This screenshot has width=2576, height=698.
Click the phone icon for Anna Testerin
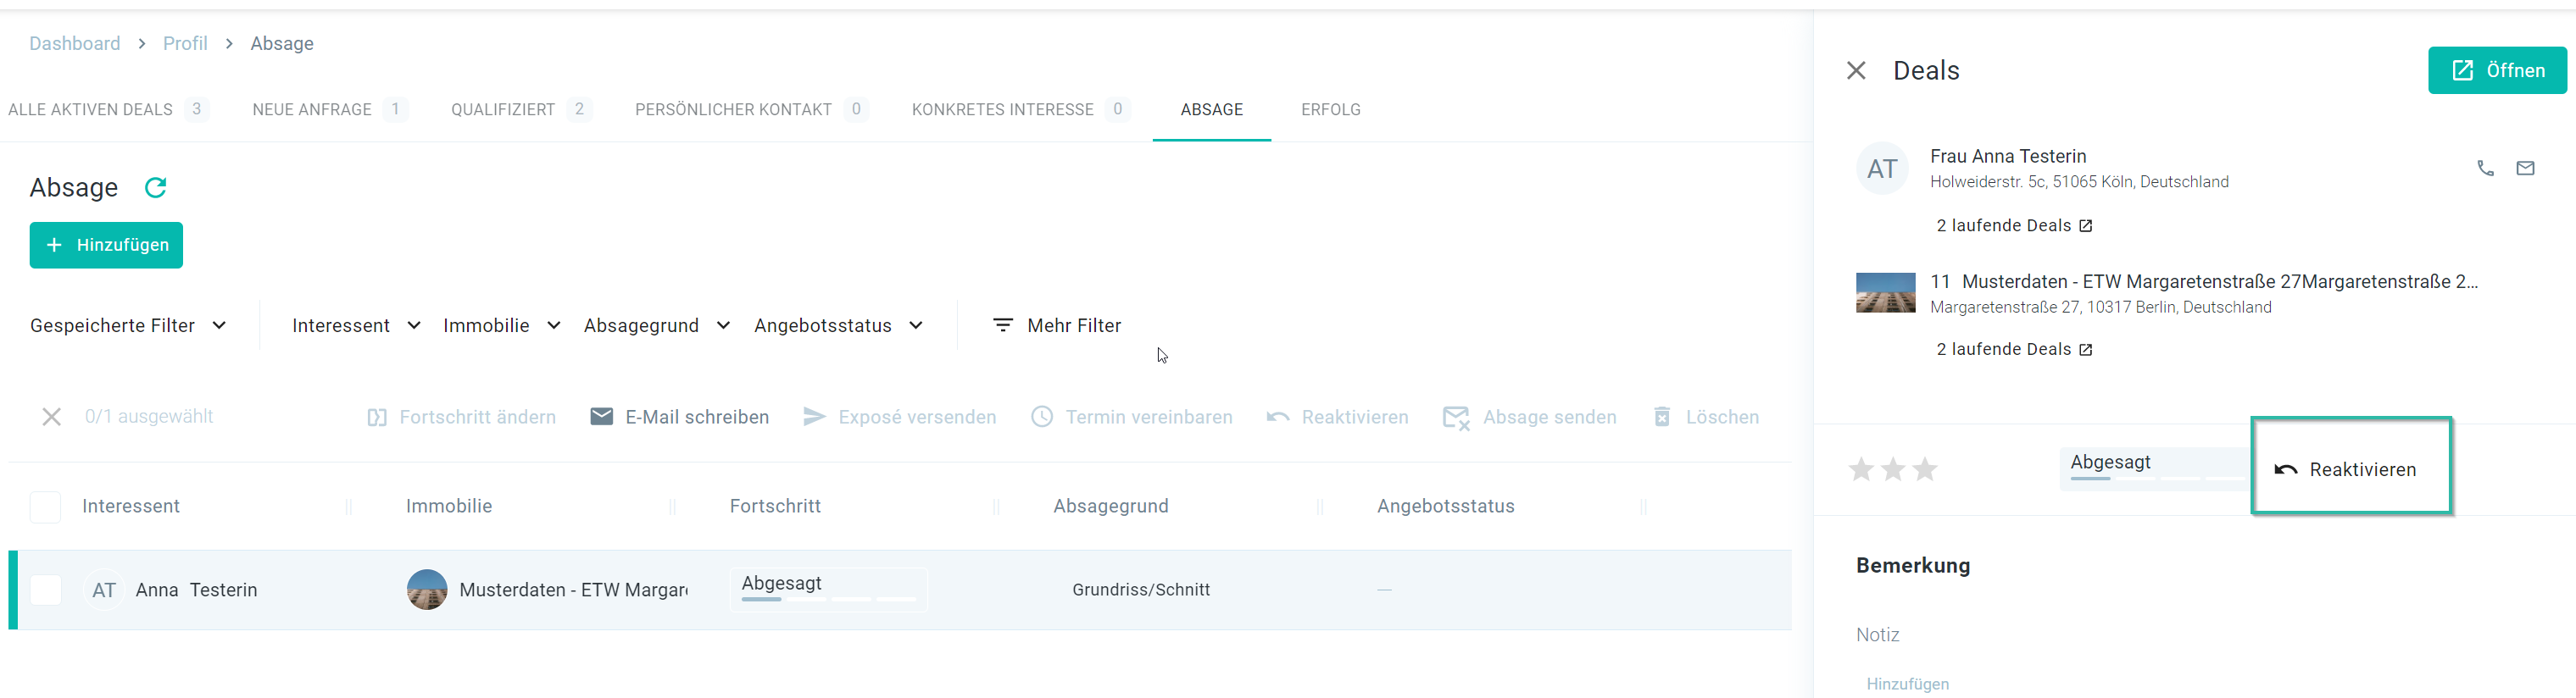click(2485, 168)
